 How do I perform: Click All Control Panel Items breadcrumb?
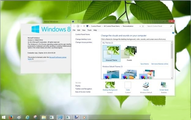click(112, 26)
